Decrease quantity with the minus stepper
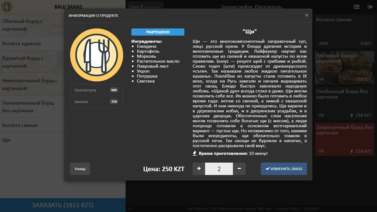The height and width of the screenshot is (212, 377). pyautogui.click(x=239, y=169)
